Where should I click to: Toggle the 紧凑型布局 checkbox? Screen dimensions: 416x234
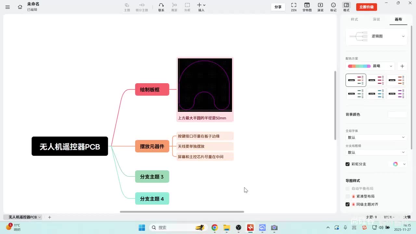point(347,196)
